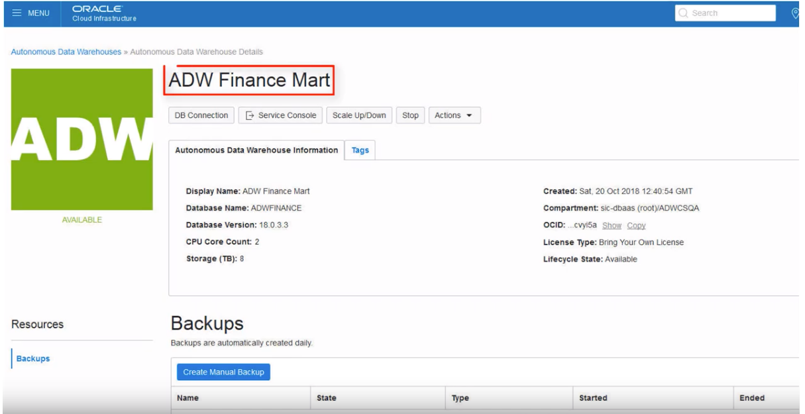Viewport: 805px width, 414px height.
Task: Click the Compartment sic-dbaas (root)/ADWCSQA text
Action: [621, 208]
